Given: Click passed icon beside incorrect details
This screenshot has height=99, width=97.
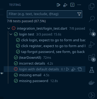Looking at the screenshot, I should point(16,63).
